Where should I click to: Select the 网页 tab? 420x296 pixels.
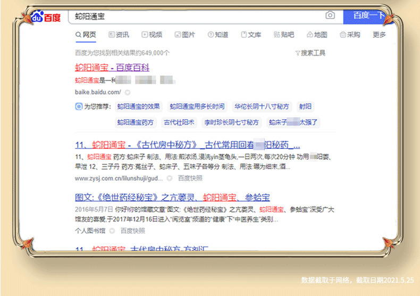pos(86,35)
